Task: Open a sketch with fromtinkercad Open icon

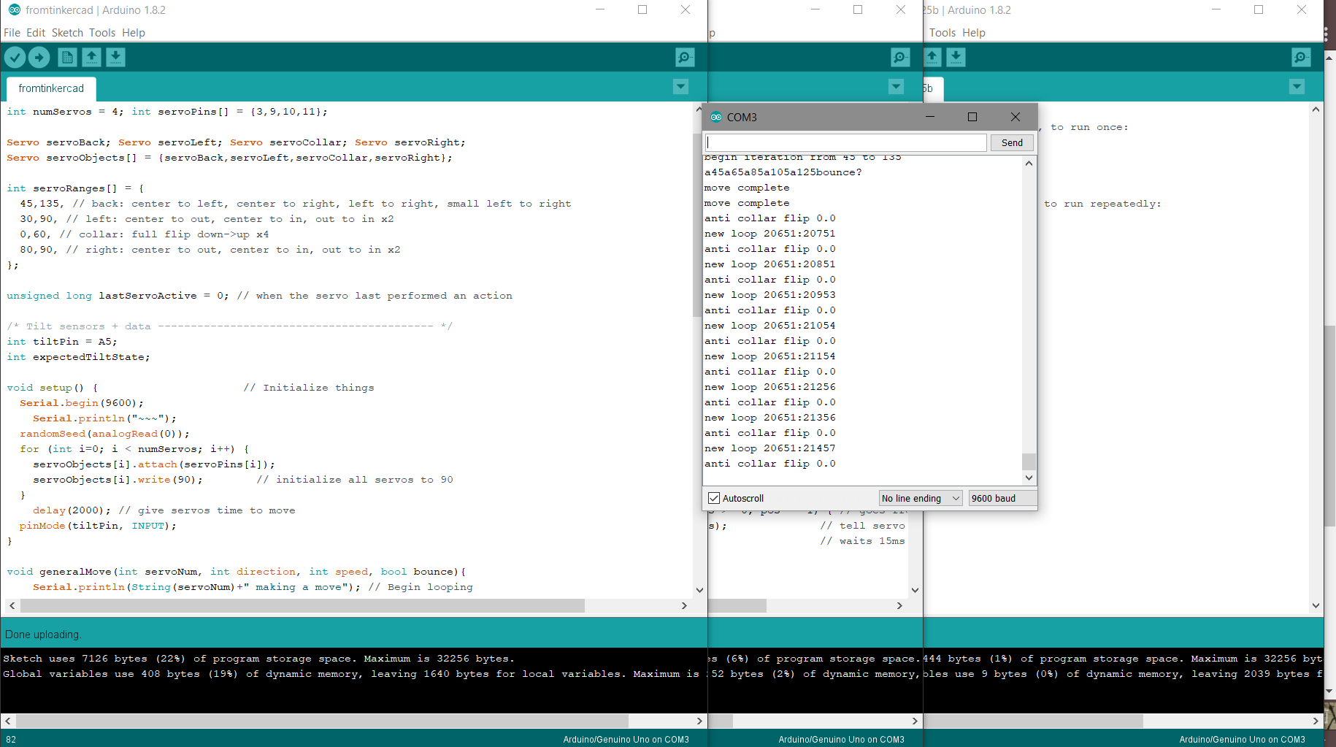Action: coord(91,57)
